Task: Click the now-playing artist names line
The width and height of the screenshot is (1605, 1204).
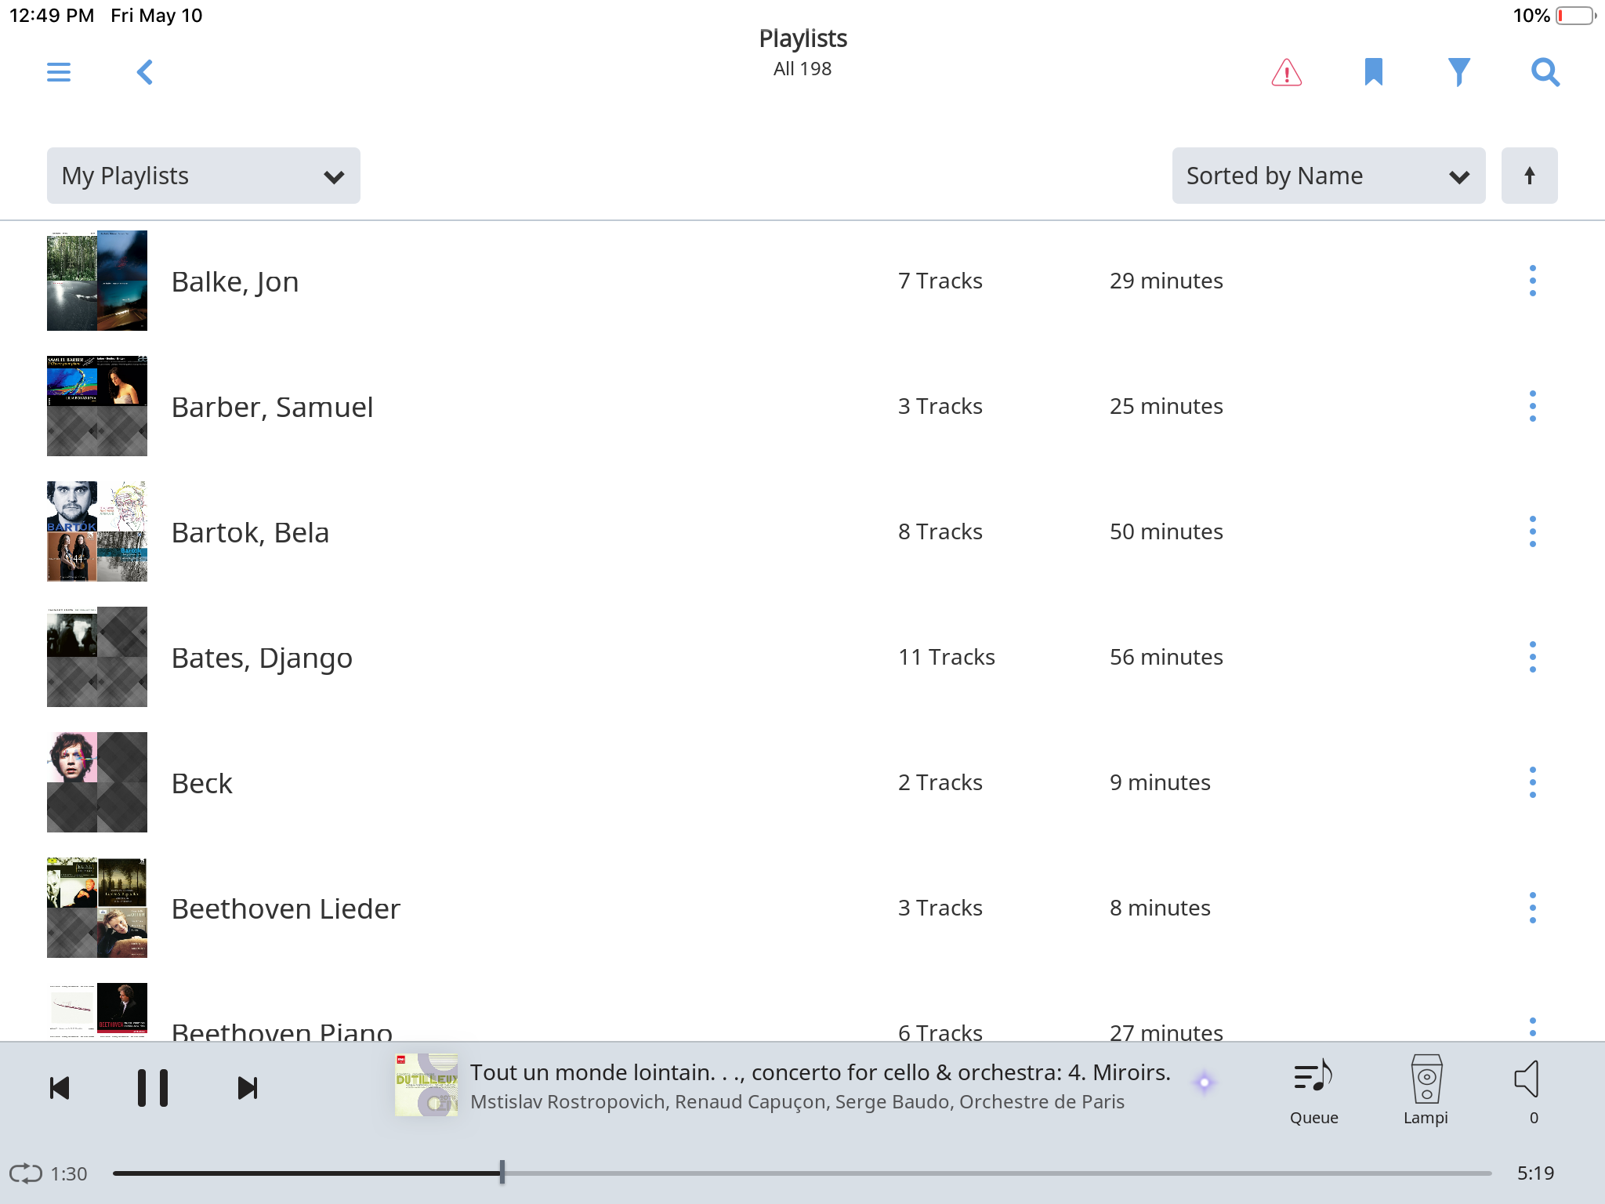Action: coord(797,1102)
